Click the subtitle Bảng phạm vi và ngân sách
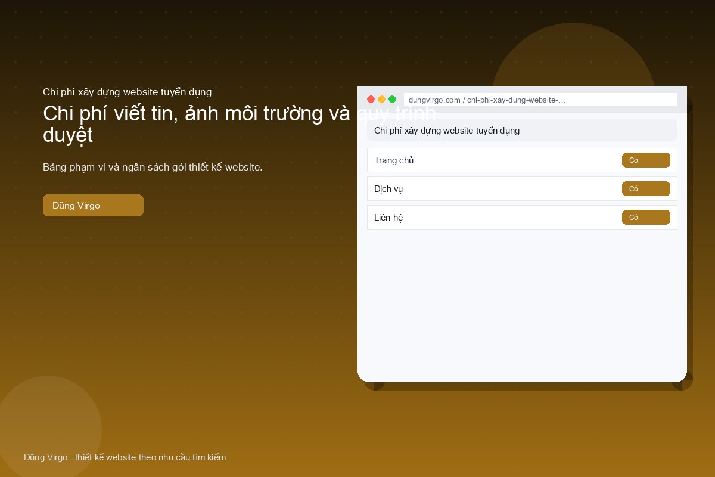The width and height of the screenshot is (715, 477). click(153, 167)
